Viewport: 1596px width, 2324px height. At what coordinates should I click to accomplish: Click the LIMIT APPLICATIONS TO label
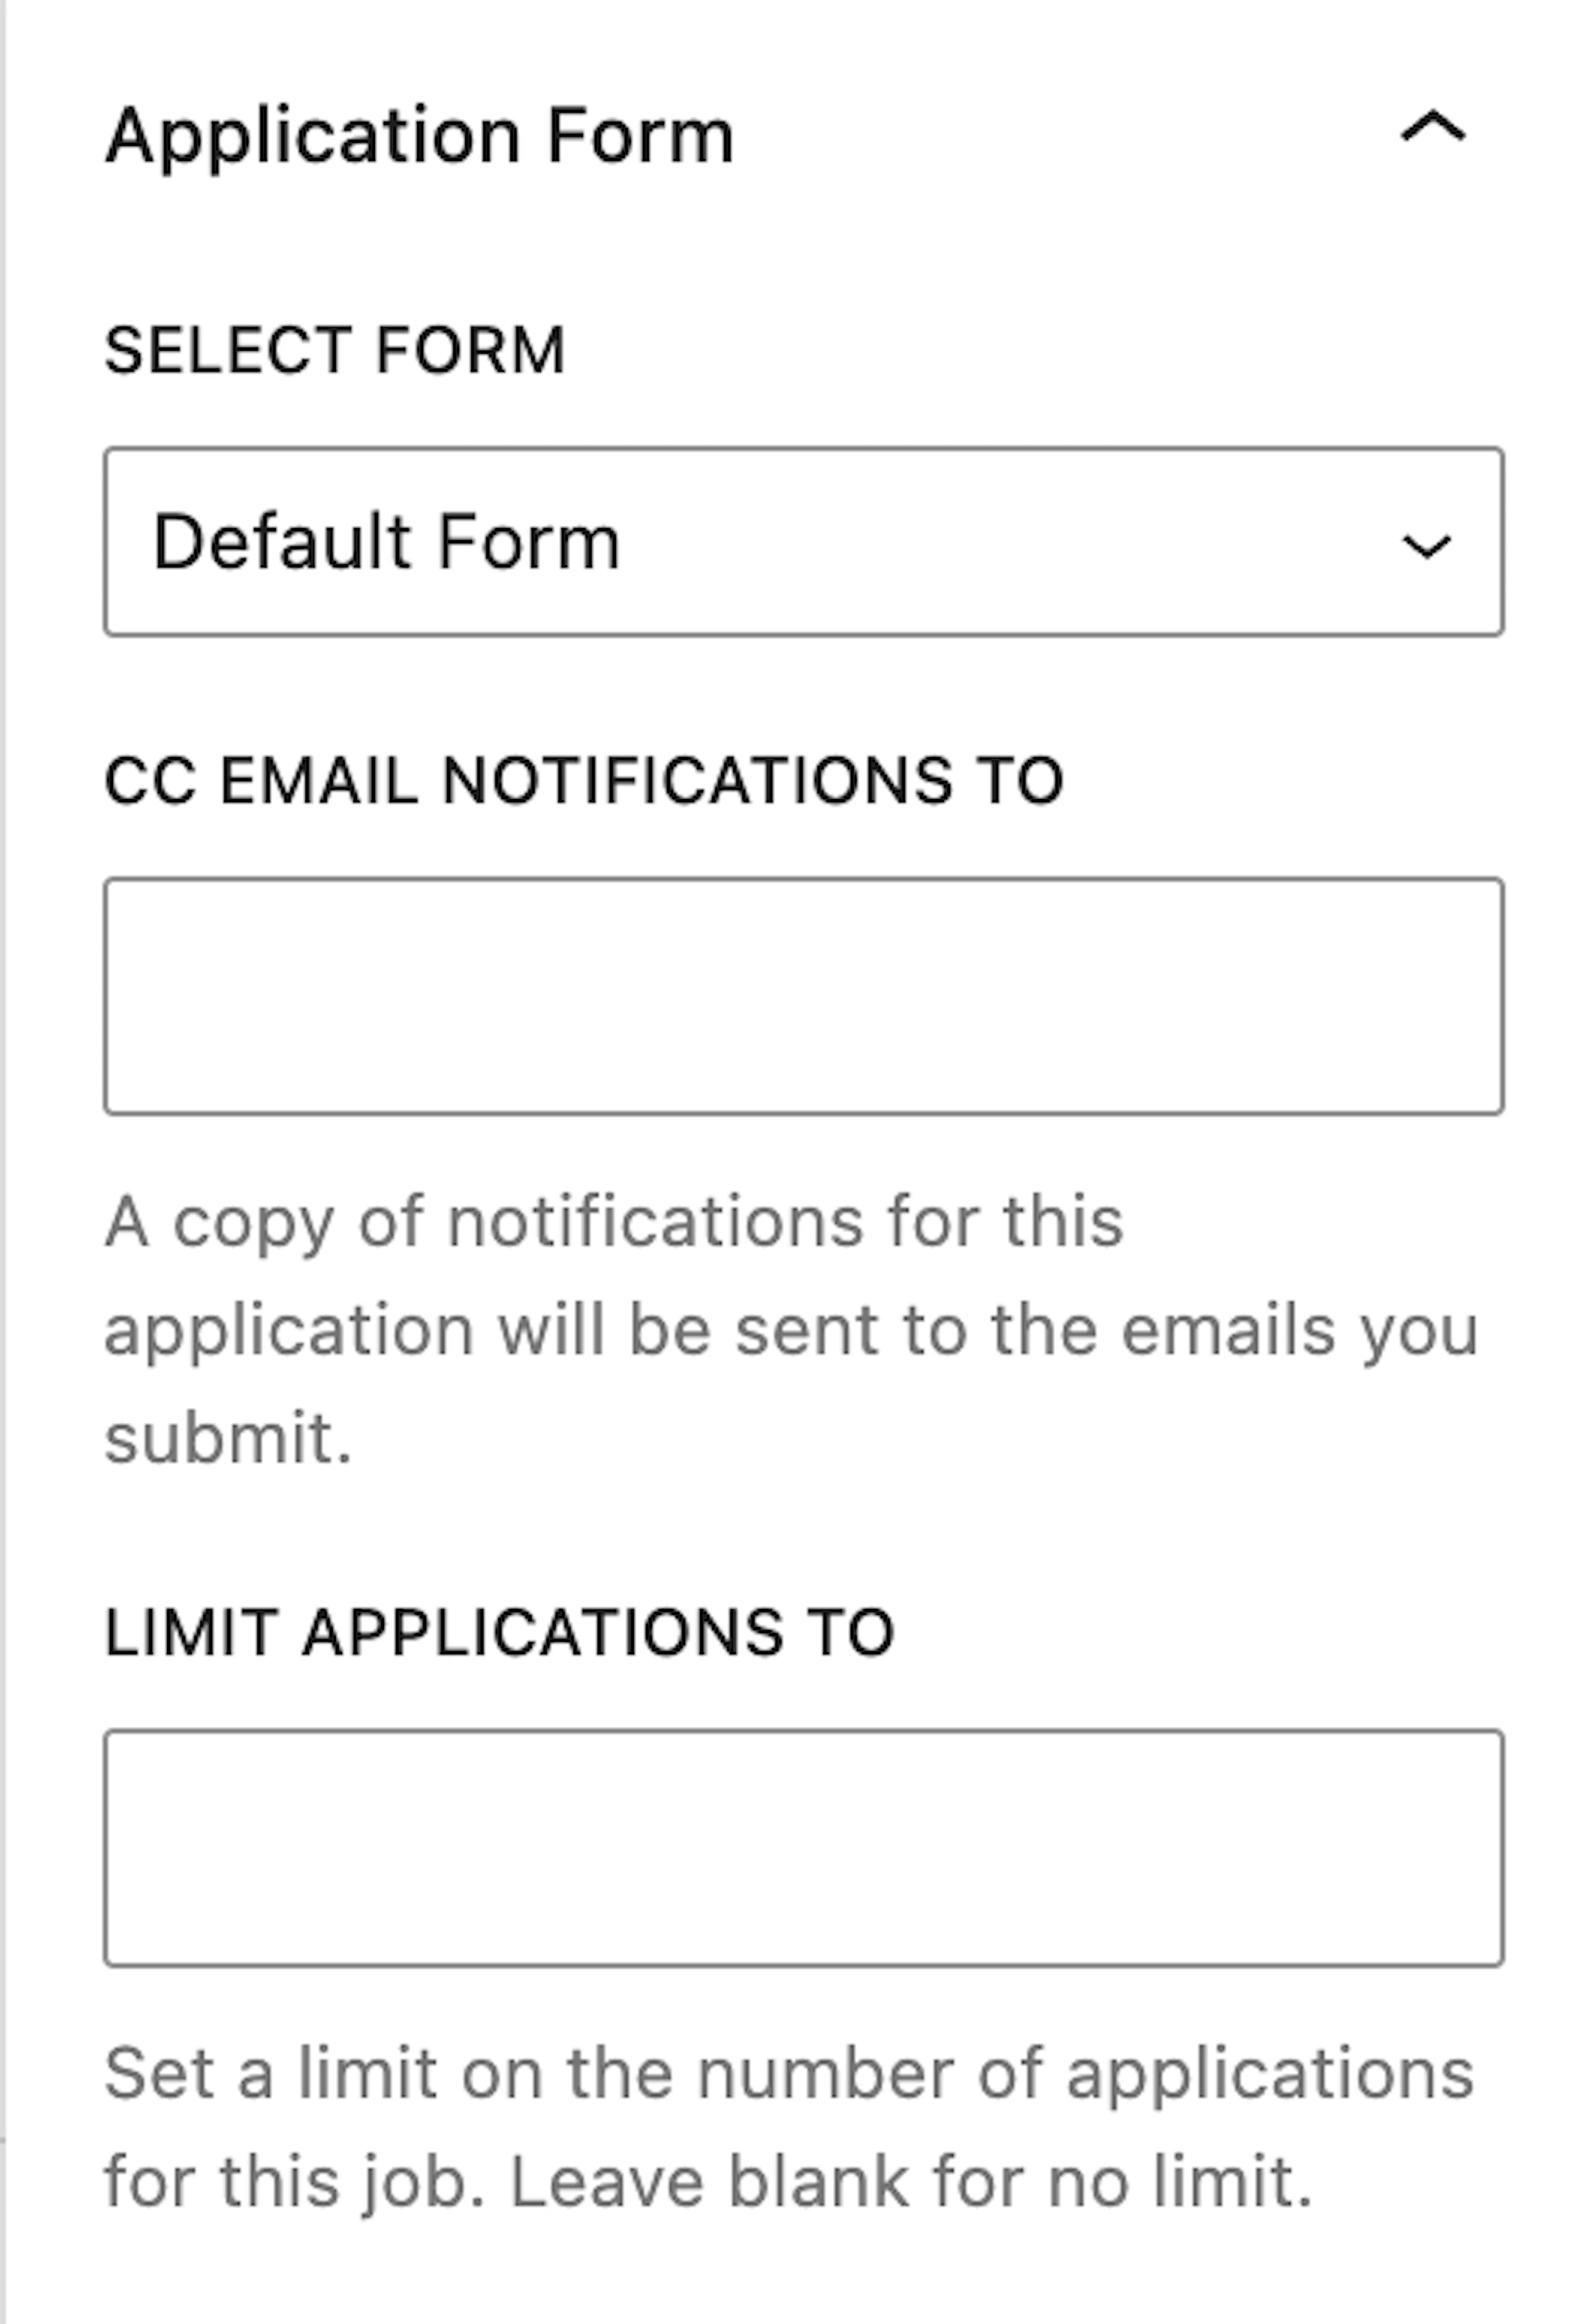click(499, 1633)
